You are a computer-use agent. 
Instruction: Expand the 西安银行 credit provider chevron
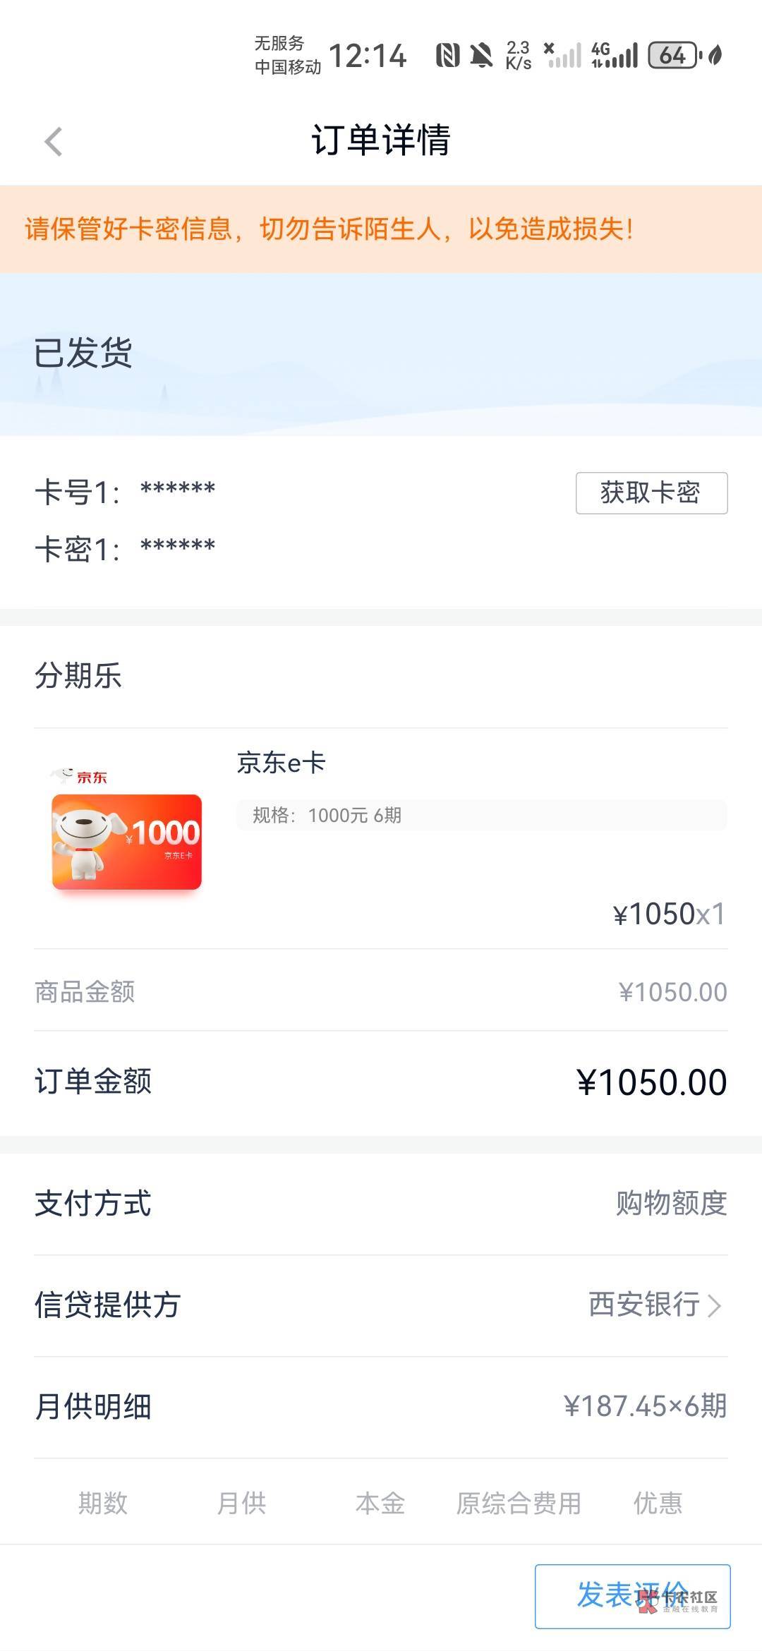(x=714, y=1305)
